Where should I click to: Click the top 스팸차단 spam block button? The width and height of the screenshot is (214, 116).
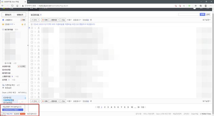[x=53, y=20]
